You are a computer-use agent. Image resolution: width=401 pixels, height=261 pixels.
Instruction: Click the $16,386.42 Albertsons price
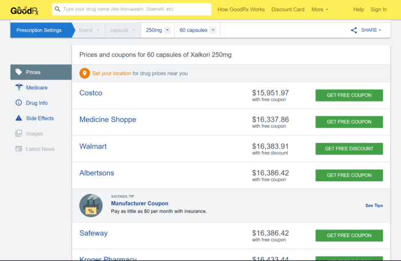point(270,173)
